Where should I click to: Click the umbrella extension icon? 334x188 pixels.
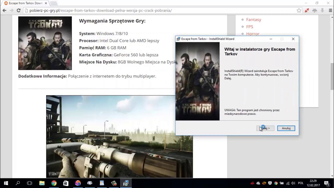[x=315, y=10]
